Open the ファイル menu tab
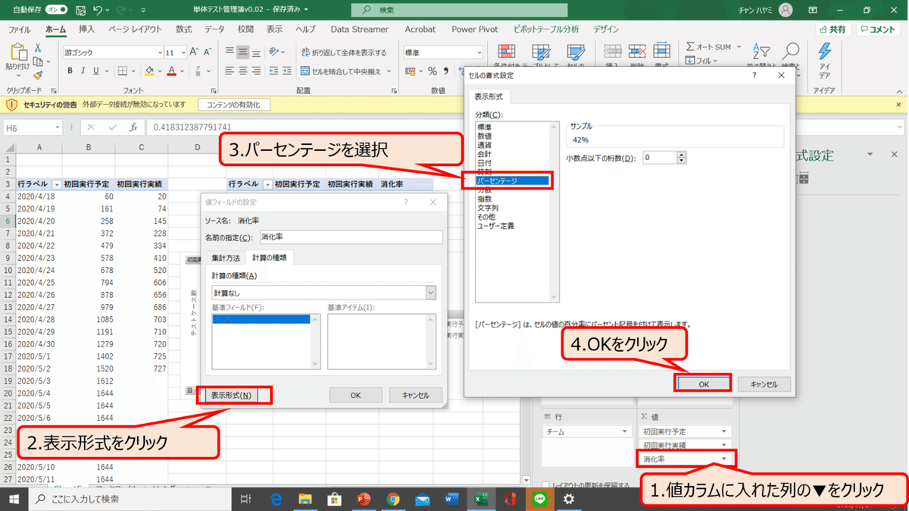This screenshot has width=909, height=511. pos(19,30)
